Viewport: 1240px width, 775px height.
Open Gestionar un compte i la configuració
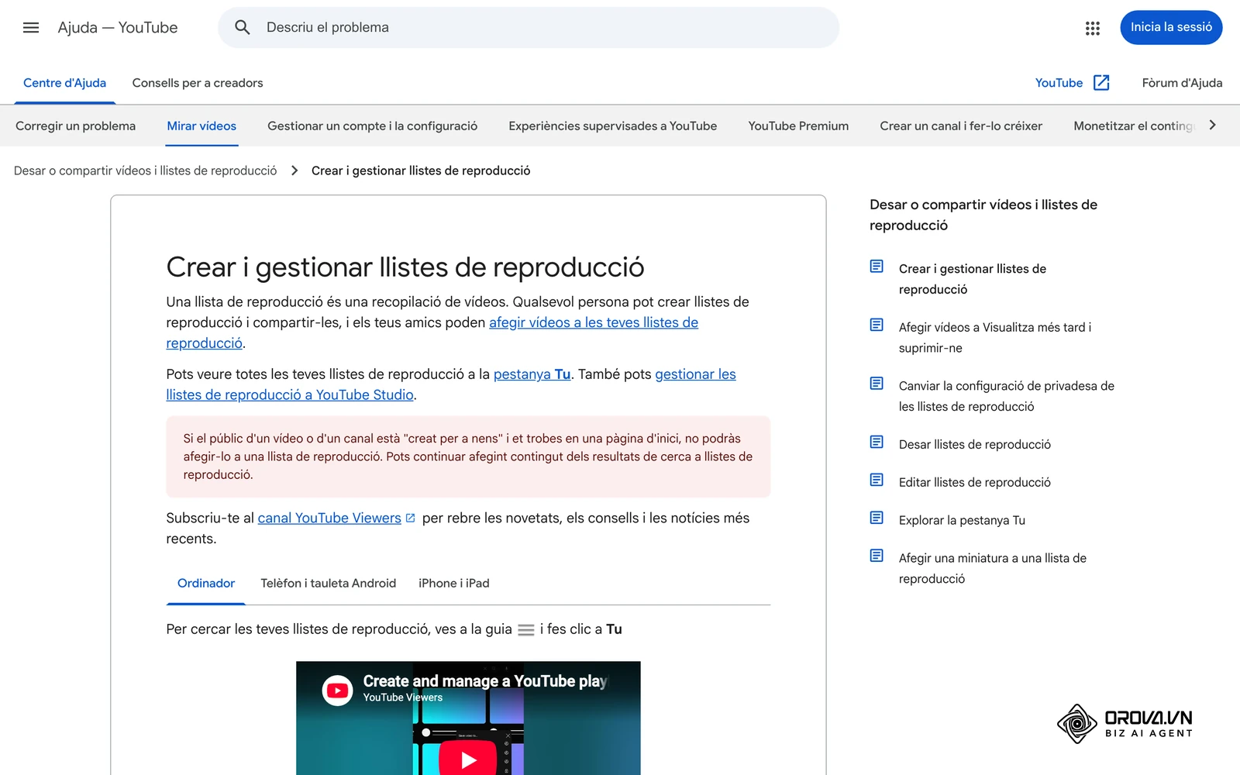[x=372, y=126]
